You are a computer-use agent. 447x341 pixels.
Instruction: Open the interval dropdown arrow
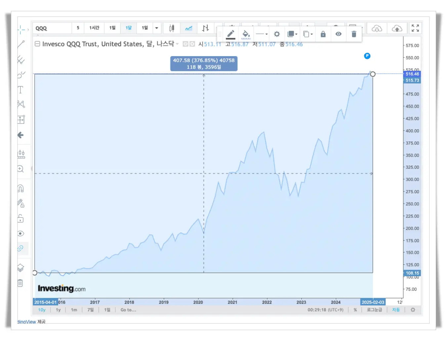[157, 28]
